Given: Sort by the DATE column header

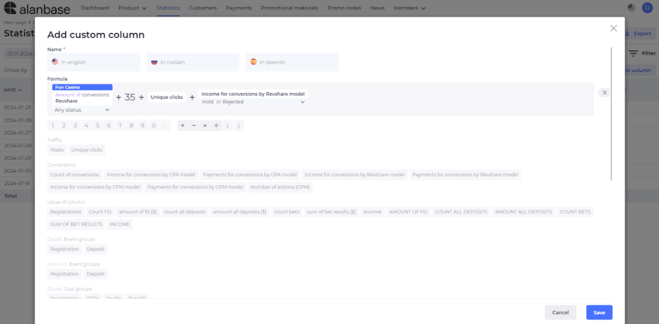Looking at the screenshot, I should tap(13, 90).
